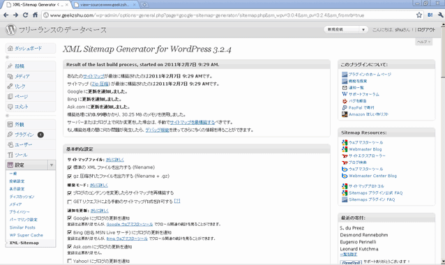The height and width of the screenshot is (265, 445).
Task: Open the PayPal donation link
Action: pyautogui.click(x=361, y=107)
